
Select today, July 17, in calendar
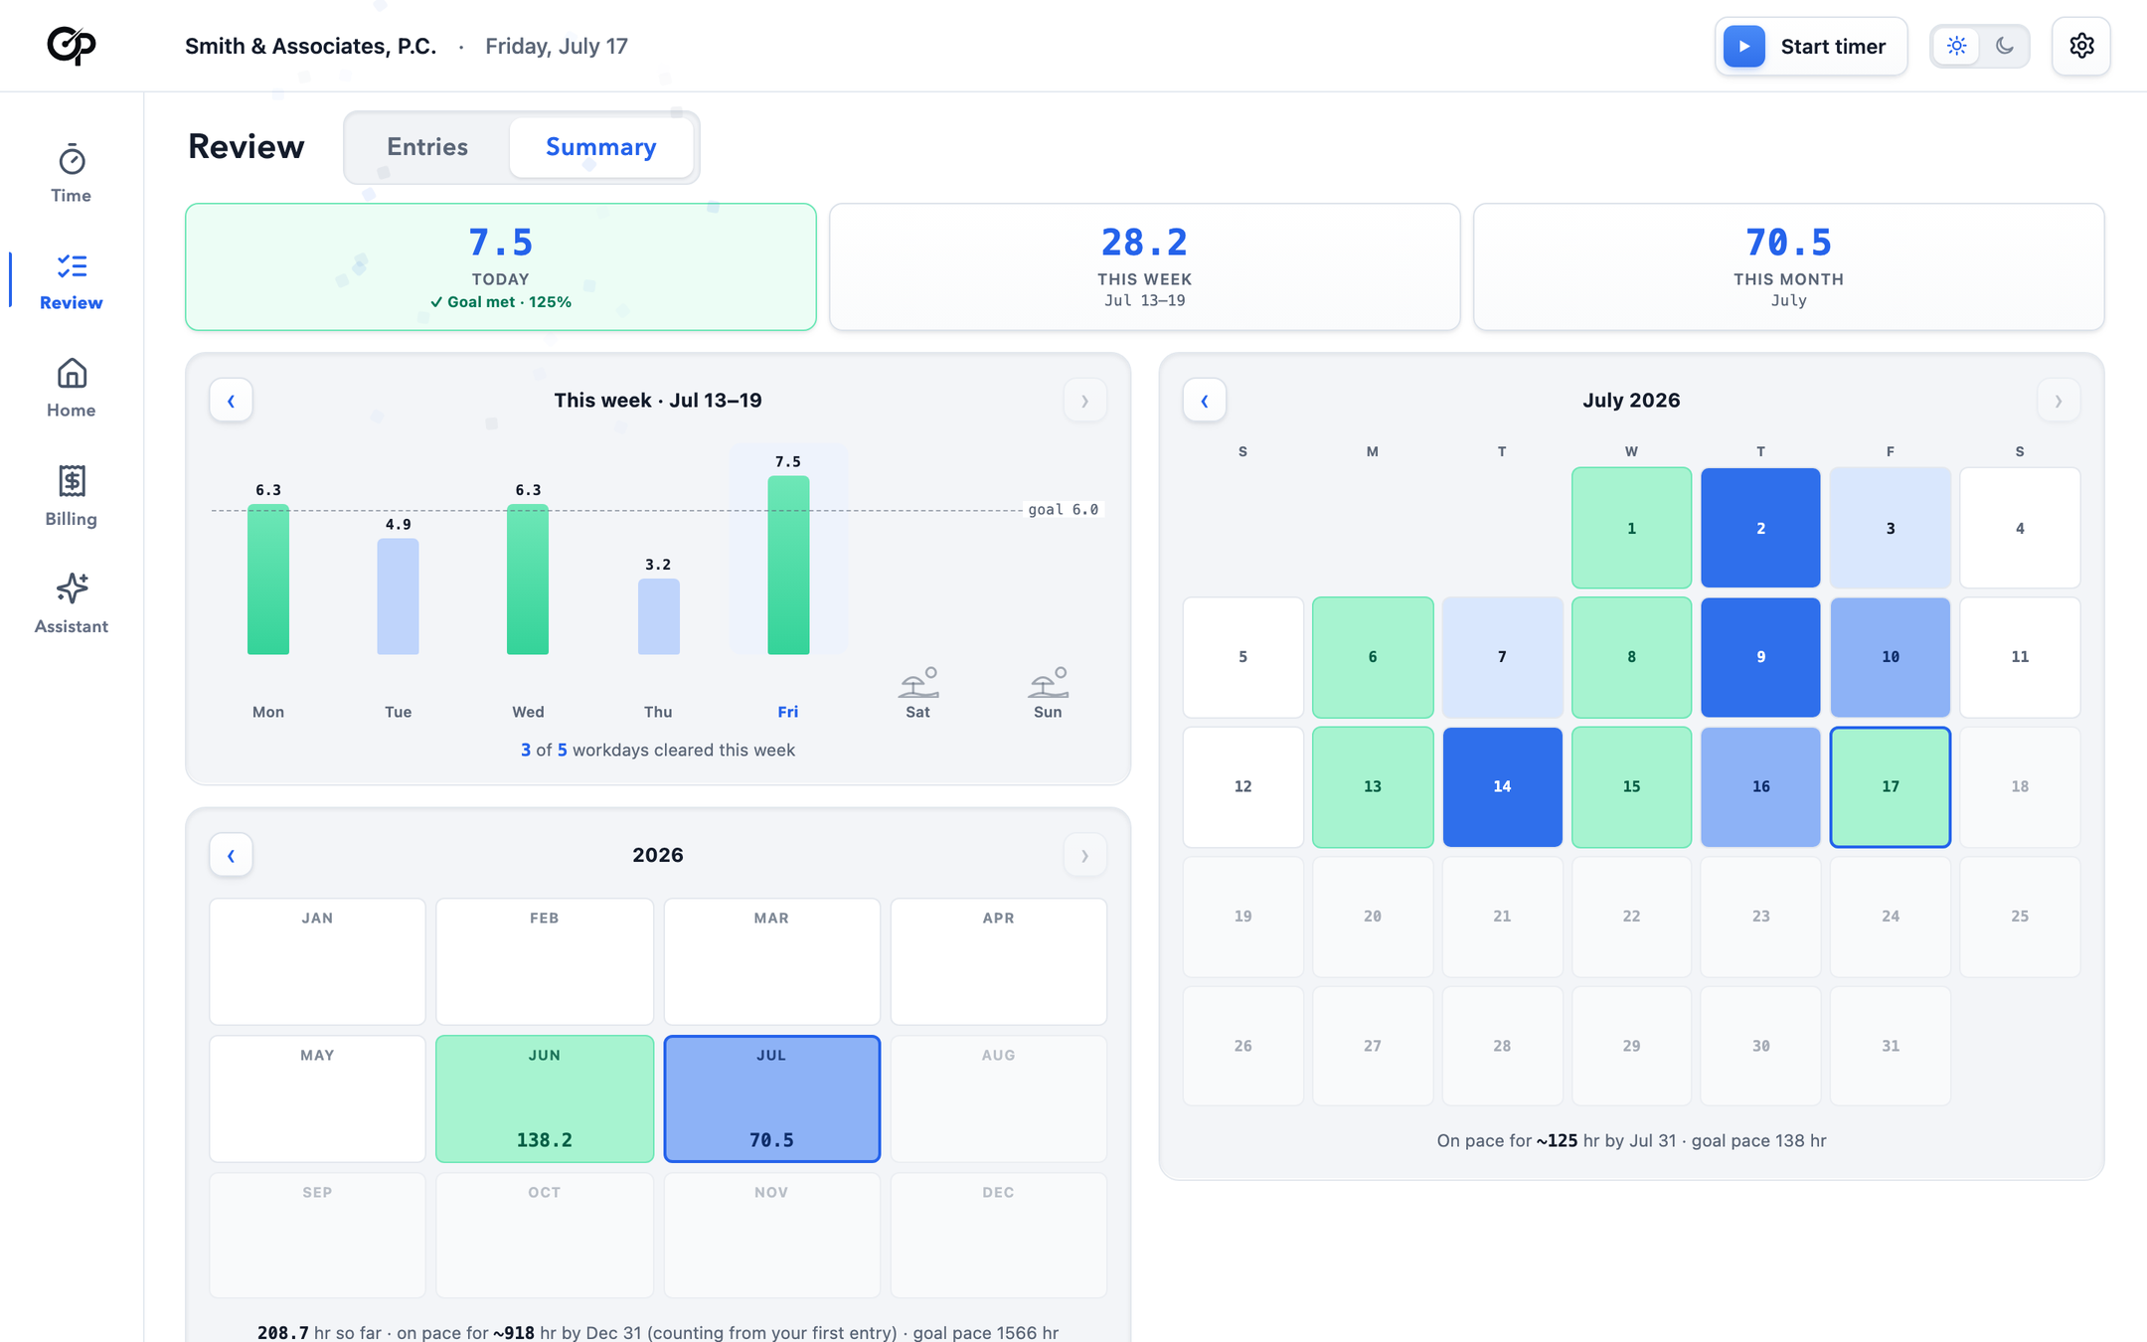pyautogui.click(x=1891, y=787)
